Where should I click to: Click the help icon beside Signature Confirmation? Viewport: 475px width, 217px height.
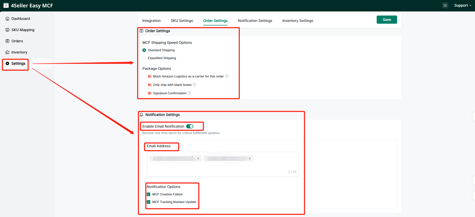pyautogui.click(x=189, y=93)
